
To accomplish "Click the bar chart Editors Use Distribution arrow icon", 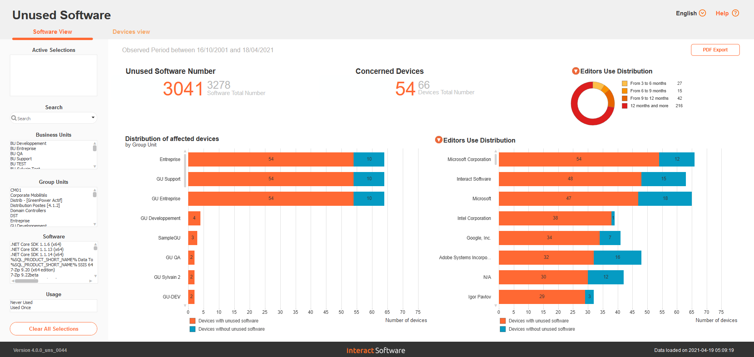I will coord(439,140).
